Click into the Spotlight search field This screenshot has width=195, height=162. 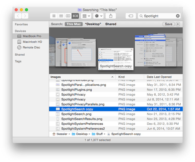point(159,16)
